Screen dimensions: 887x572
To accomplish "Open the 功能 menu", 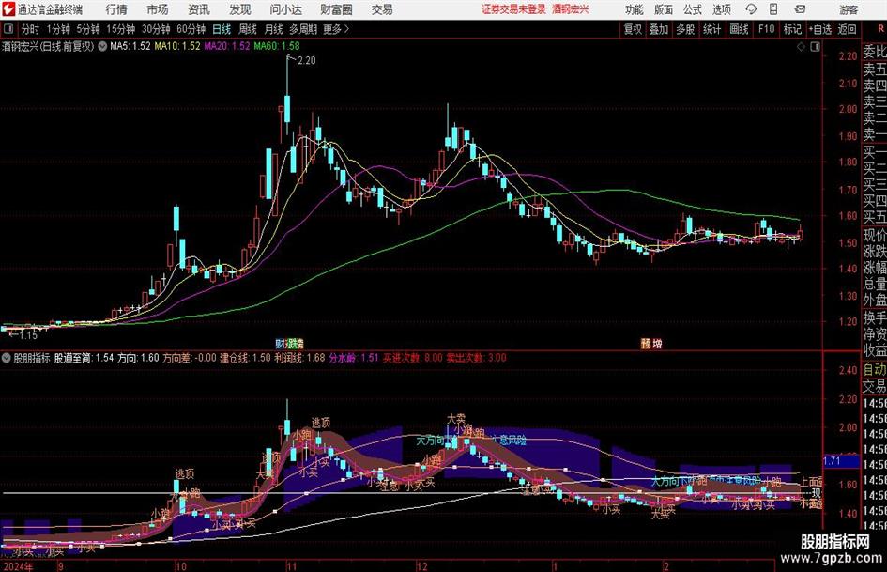I will [x=635, y=9].
